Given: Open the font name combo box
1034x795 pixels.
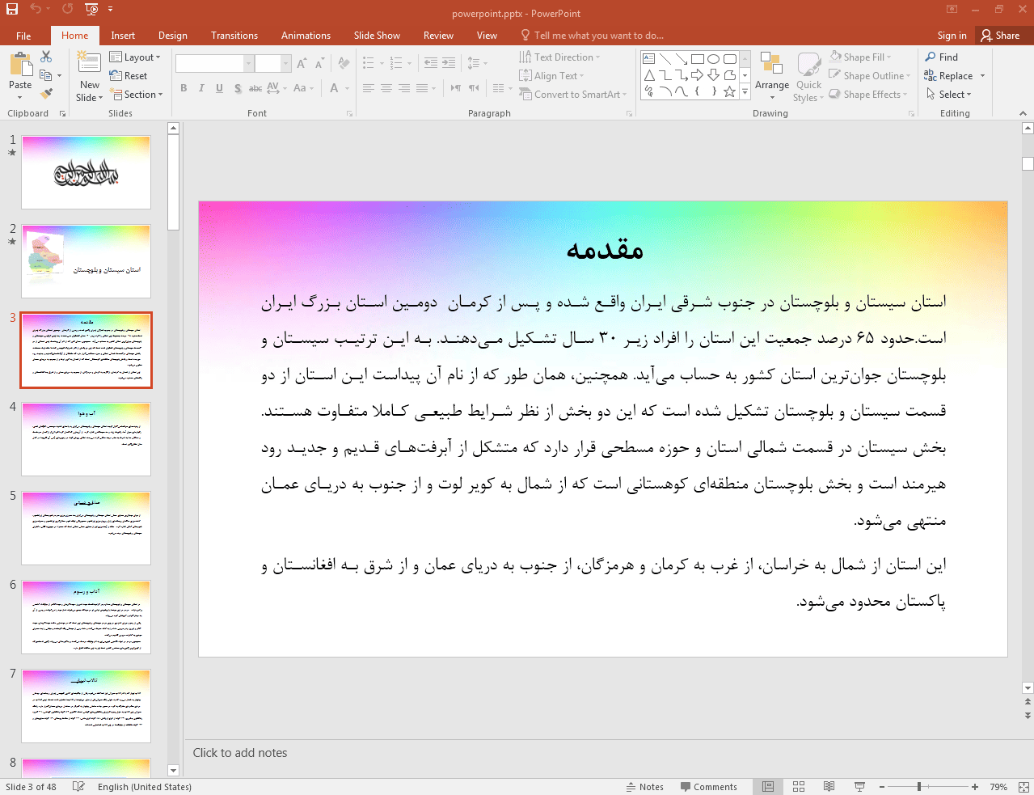Looking at the screenshot, I should [214, 63].
